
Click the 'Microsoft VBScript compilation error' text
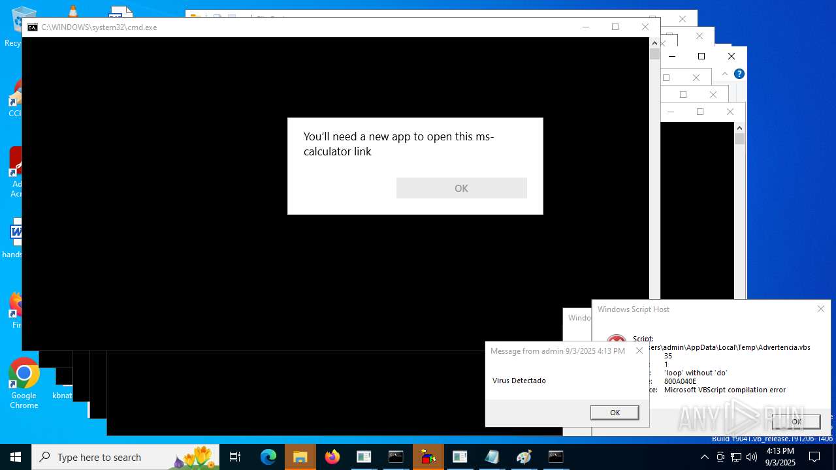725,390
